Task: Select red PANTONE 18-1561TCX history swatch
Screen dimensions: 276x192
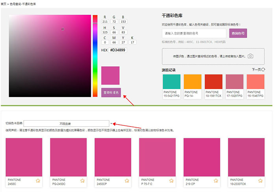Action: (x=213, y=82)
